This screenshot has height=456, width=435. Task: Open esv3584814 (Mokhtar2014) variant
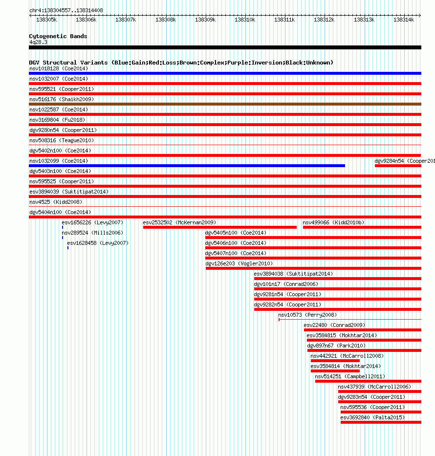[x=346, y=366]
